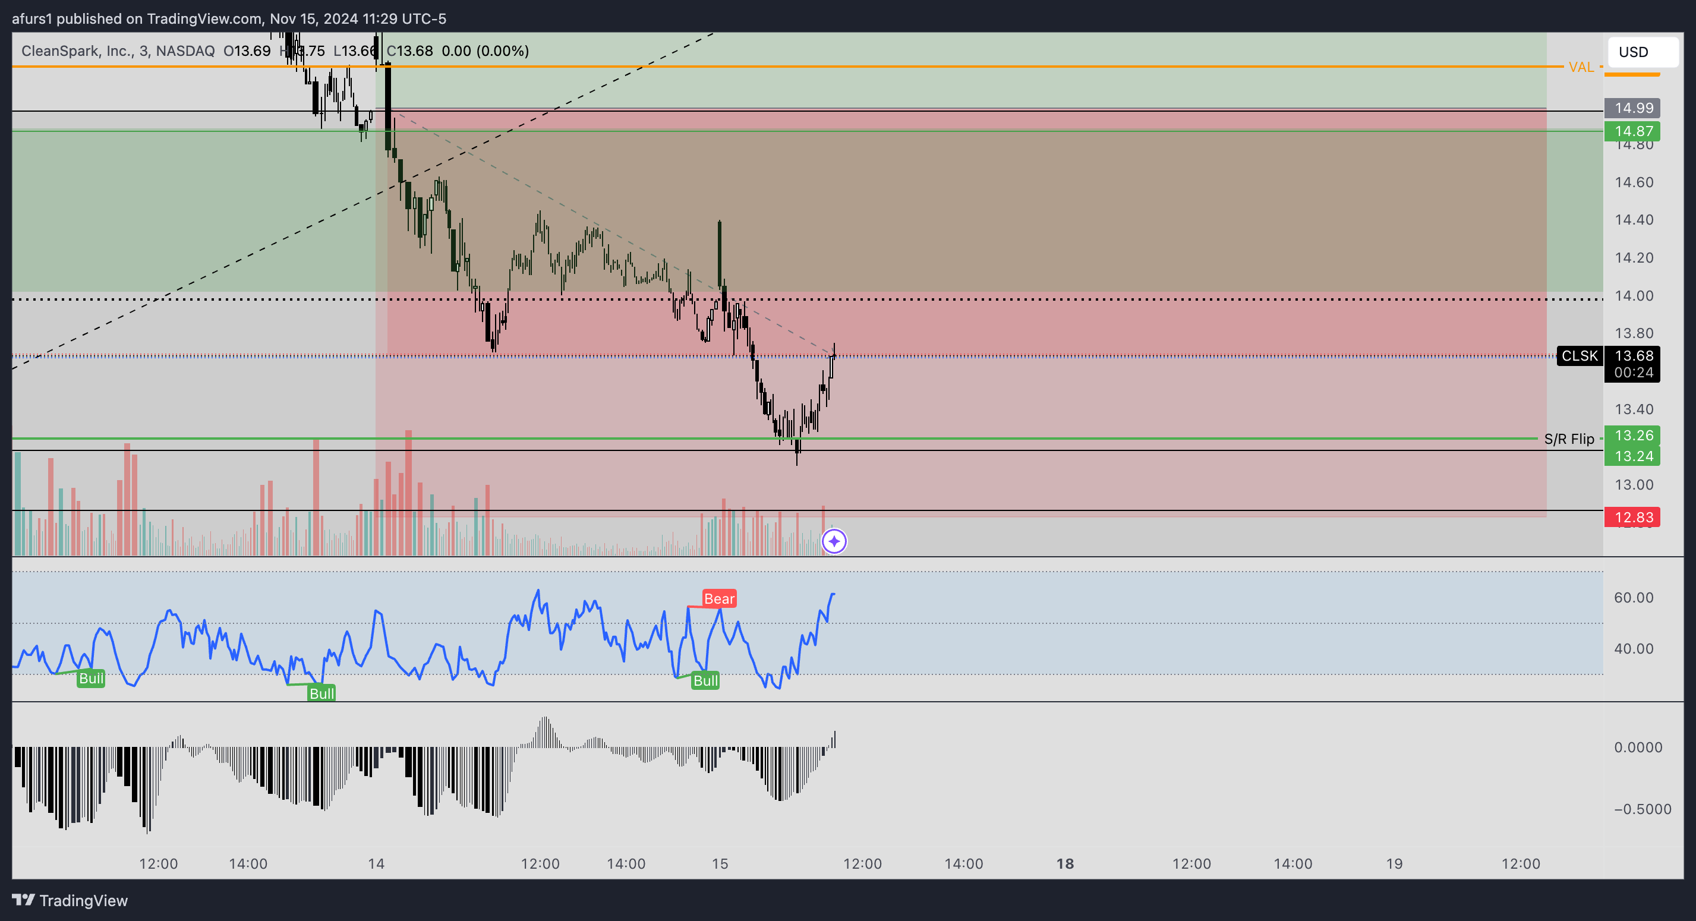Click the 14.60 price axis value
The height and width of the screenshot is (921, 1696).
pos(1634,182)
